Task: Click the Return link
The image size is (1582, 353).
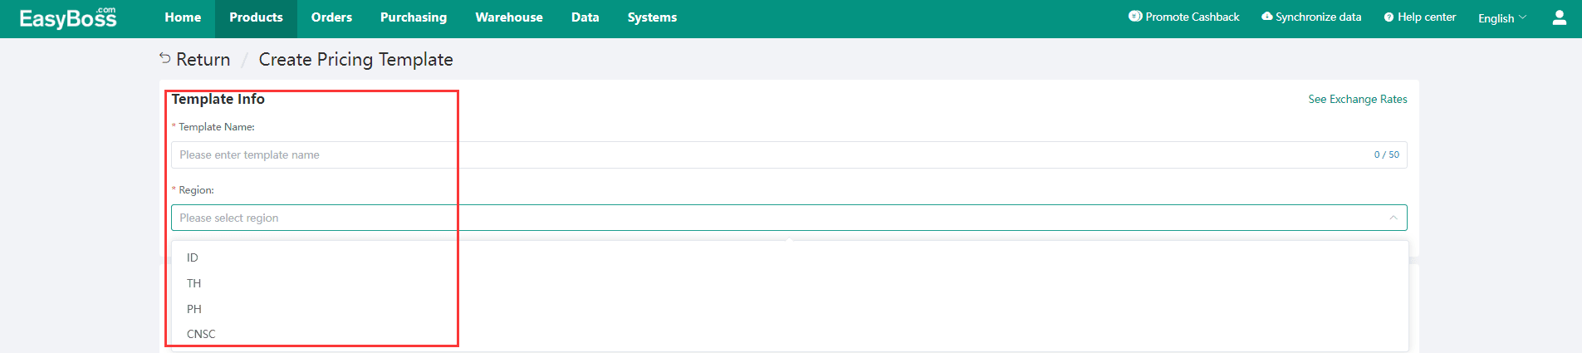Action: 203,59
